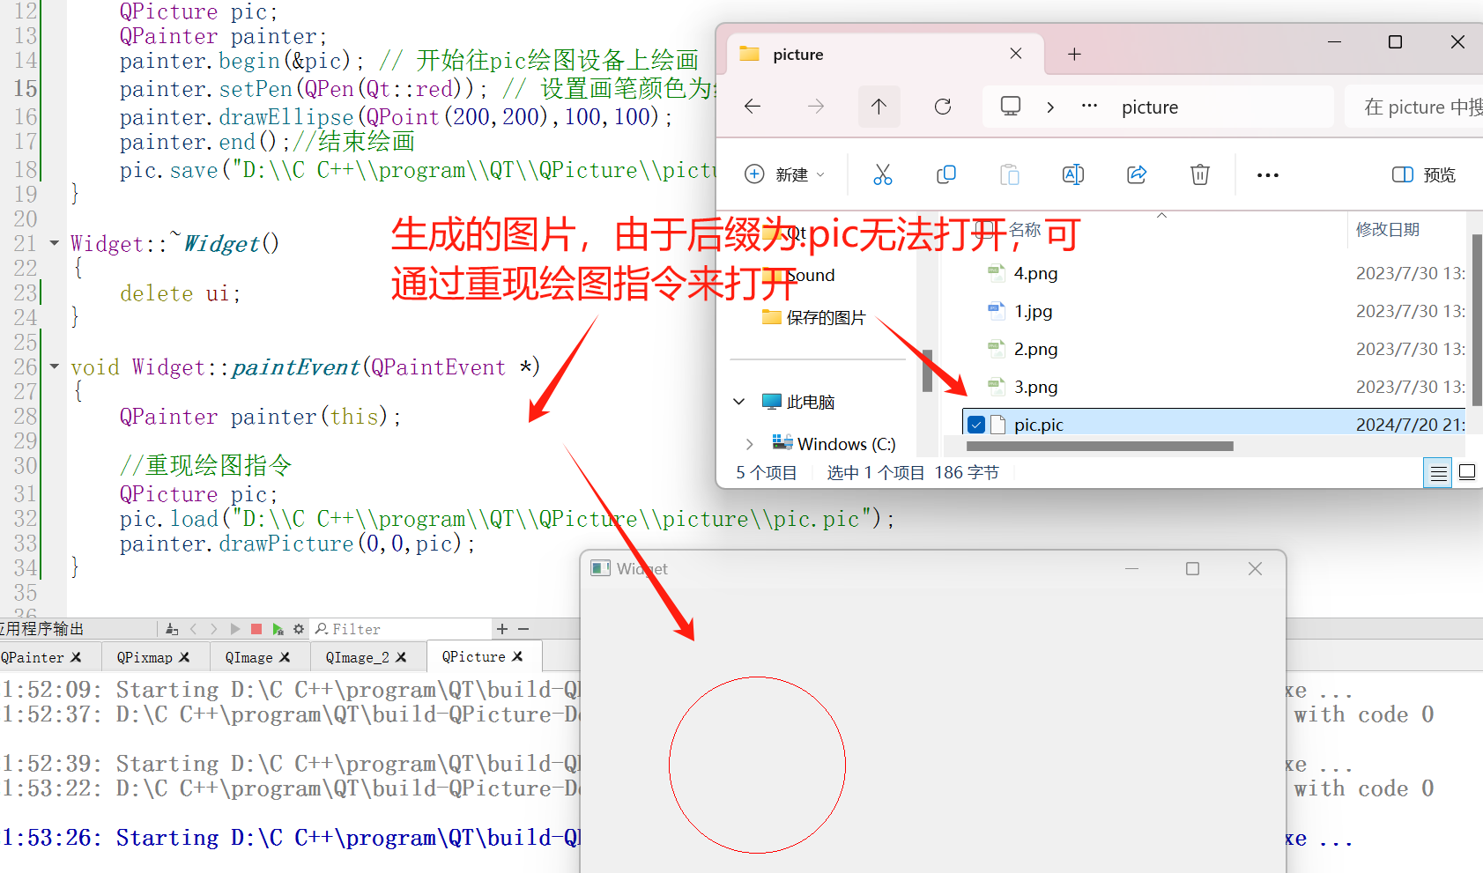Click the address bar ellipsis for hidden path
The height and width of the screenshot is (873, 1483).
(1089, 106)
